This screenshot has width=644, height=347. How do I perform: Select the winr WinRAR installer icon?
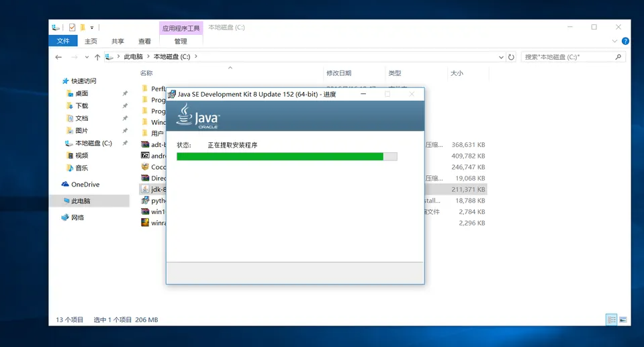coord(145,222)
